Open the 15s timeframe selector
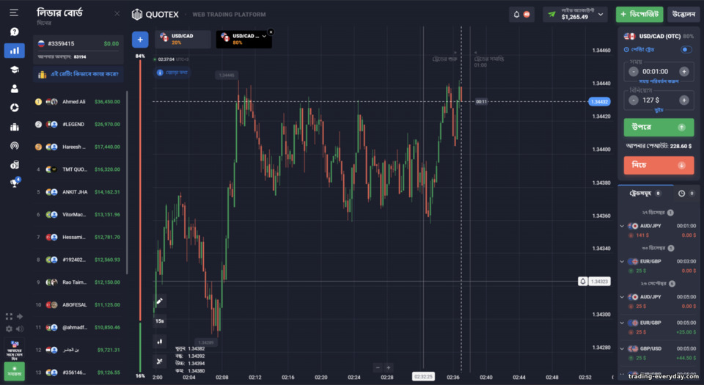Image resolution: width=704 pixels, height=385 pixels. pyautogui.click(x=159, y=321)
